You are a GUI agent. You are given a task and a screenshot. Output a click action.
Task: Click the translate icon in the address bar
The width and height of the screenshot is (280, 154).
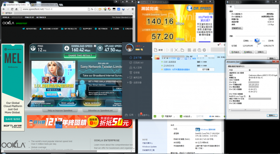click(92, 9)
